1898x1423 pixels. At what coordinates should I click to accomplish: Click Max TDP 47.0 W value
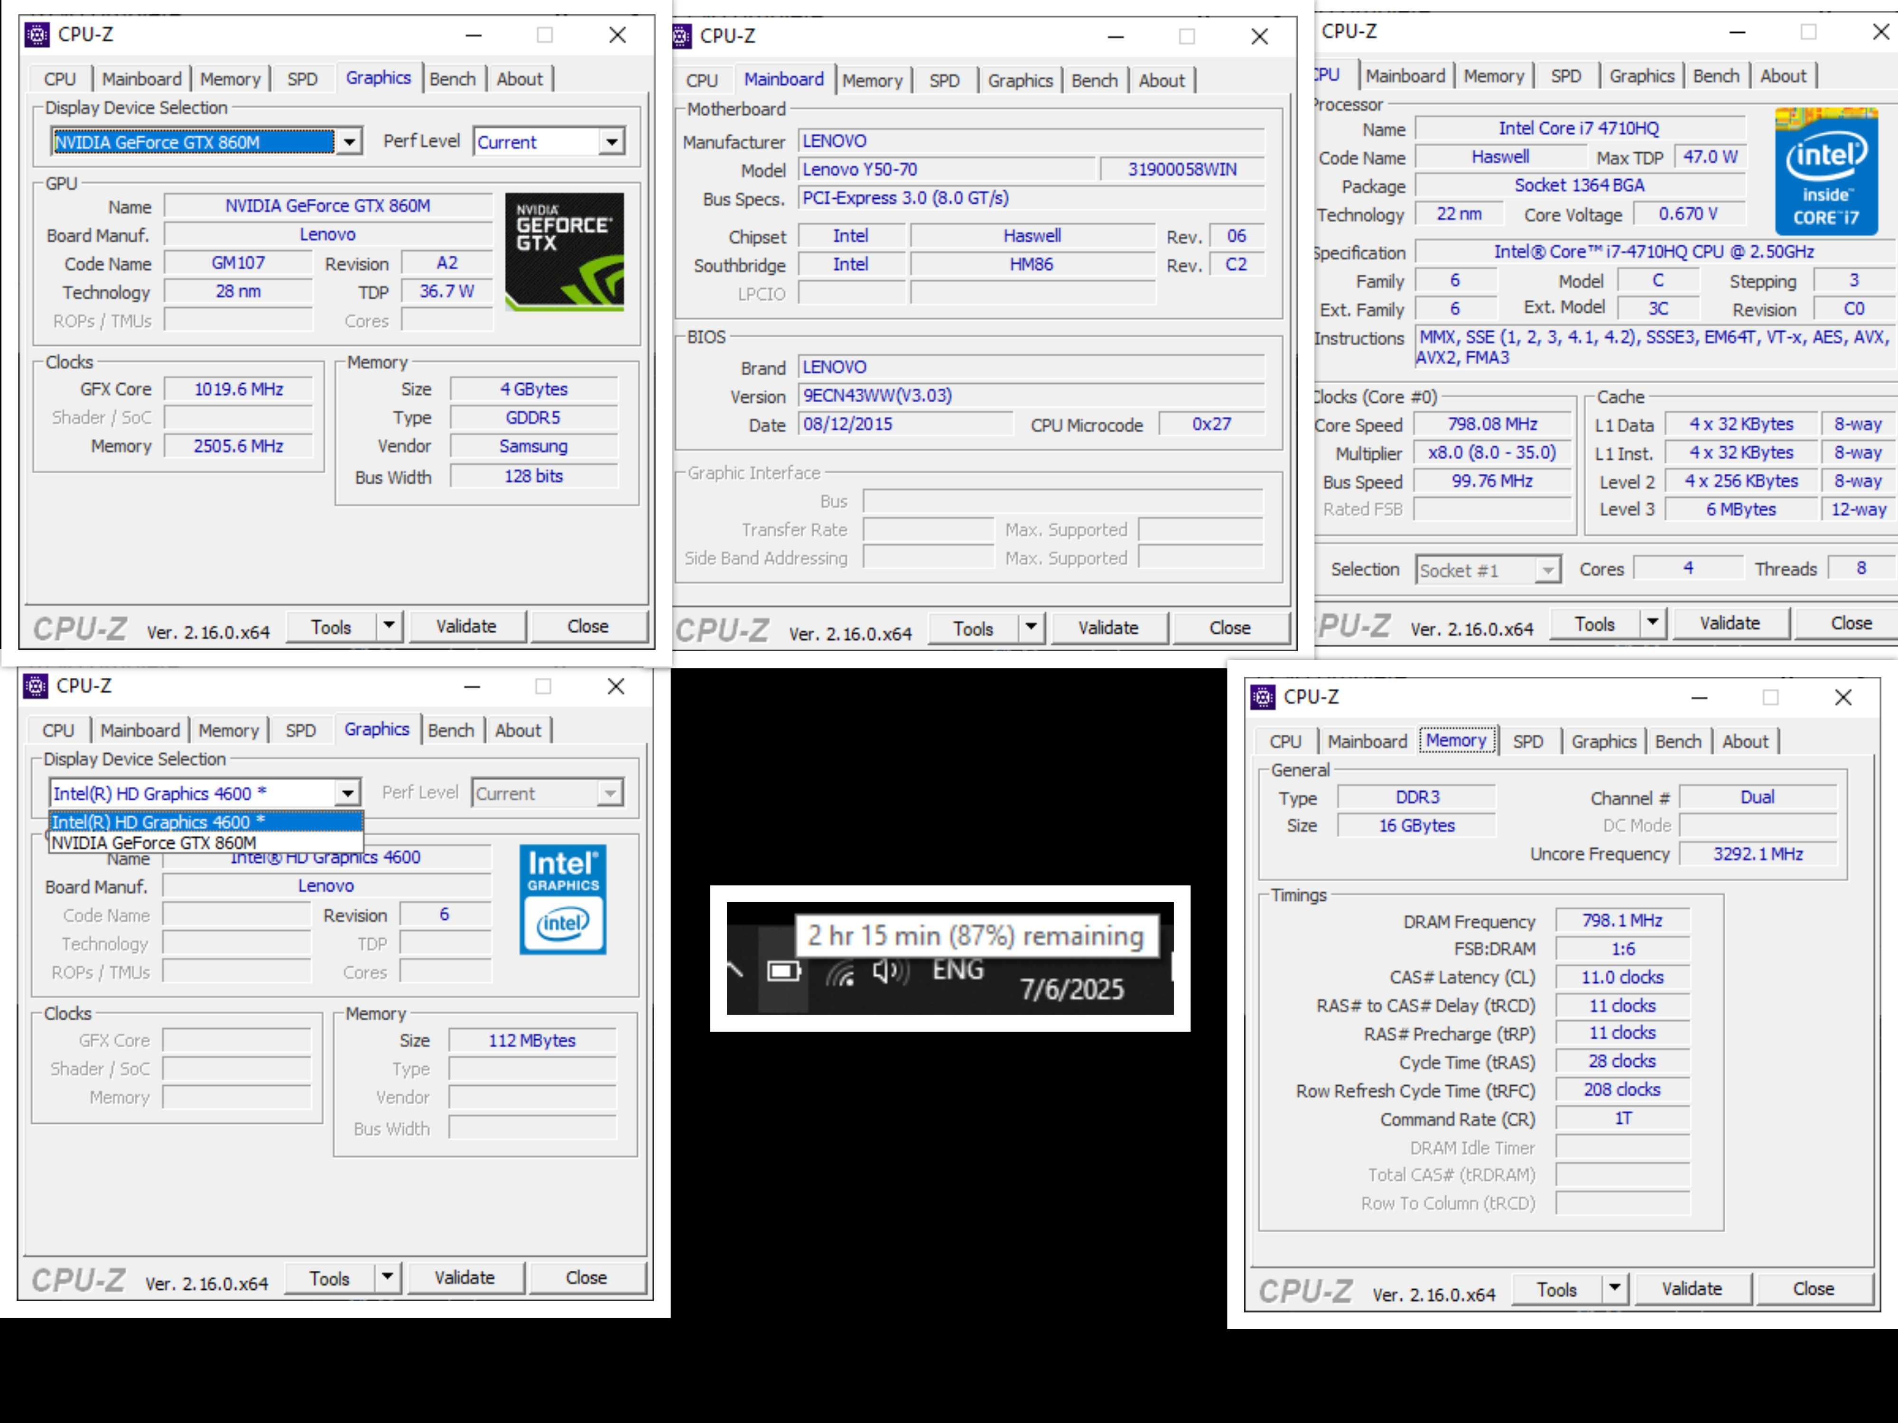point(1709,157)
